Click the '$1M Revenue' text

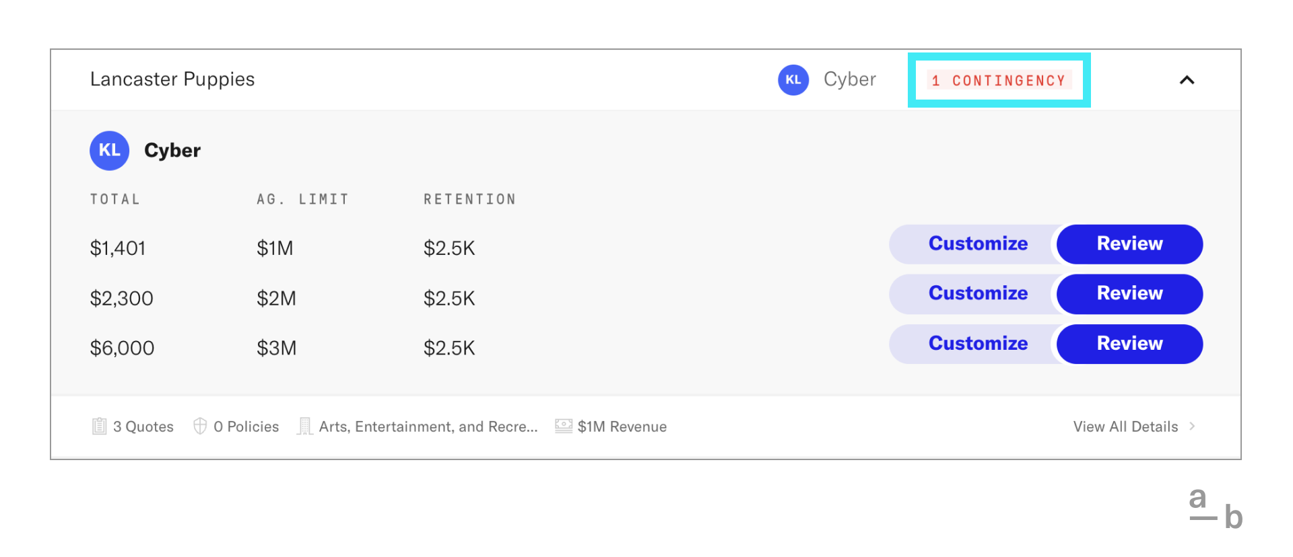622,426
